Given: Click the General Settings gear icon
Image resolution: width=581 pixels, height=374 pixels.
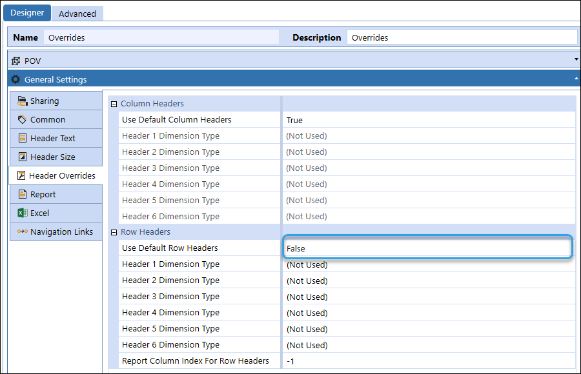Looking at the screenshot, I should click(15, 79).
